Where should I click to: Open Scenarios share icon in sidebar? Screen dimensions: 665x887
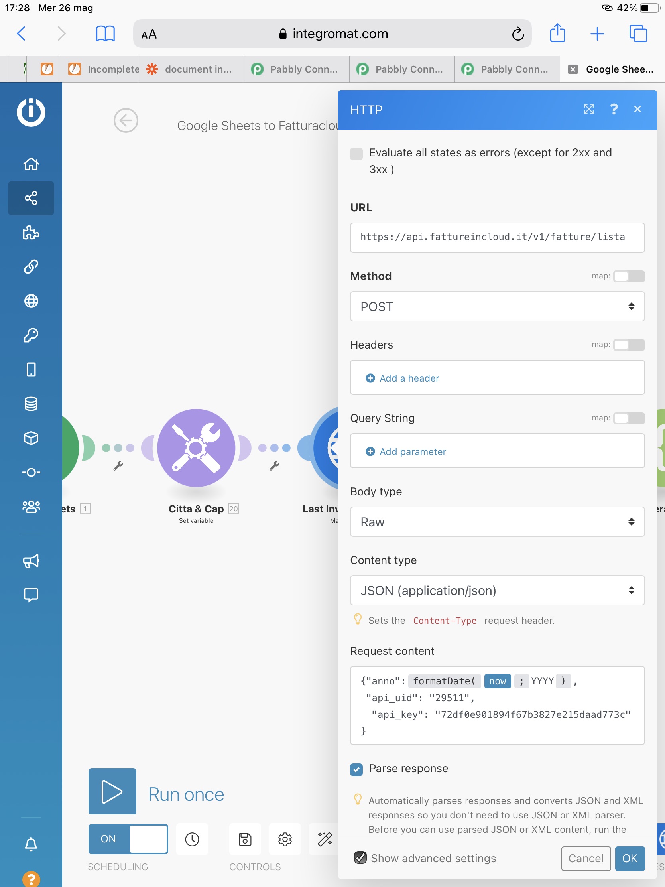click(x=31, y=198)
